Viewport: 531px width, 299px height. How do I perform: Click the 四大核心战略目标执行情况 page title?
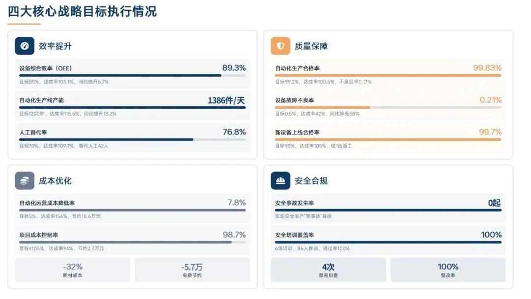83,11
